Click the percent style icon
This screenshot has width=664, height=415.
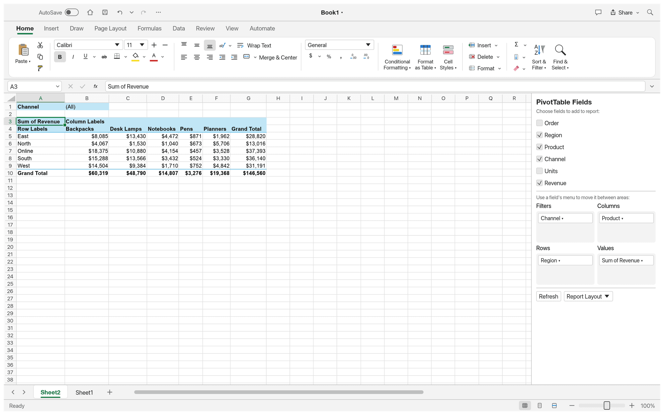[329, 57]
